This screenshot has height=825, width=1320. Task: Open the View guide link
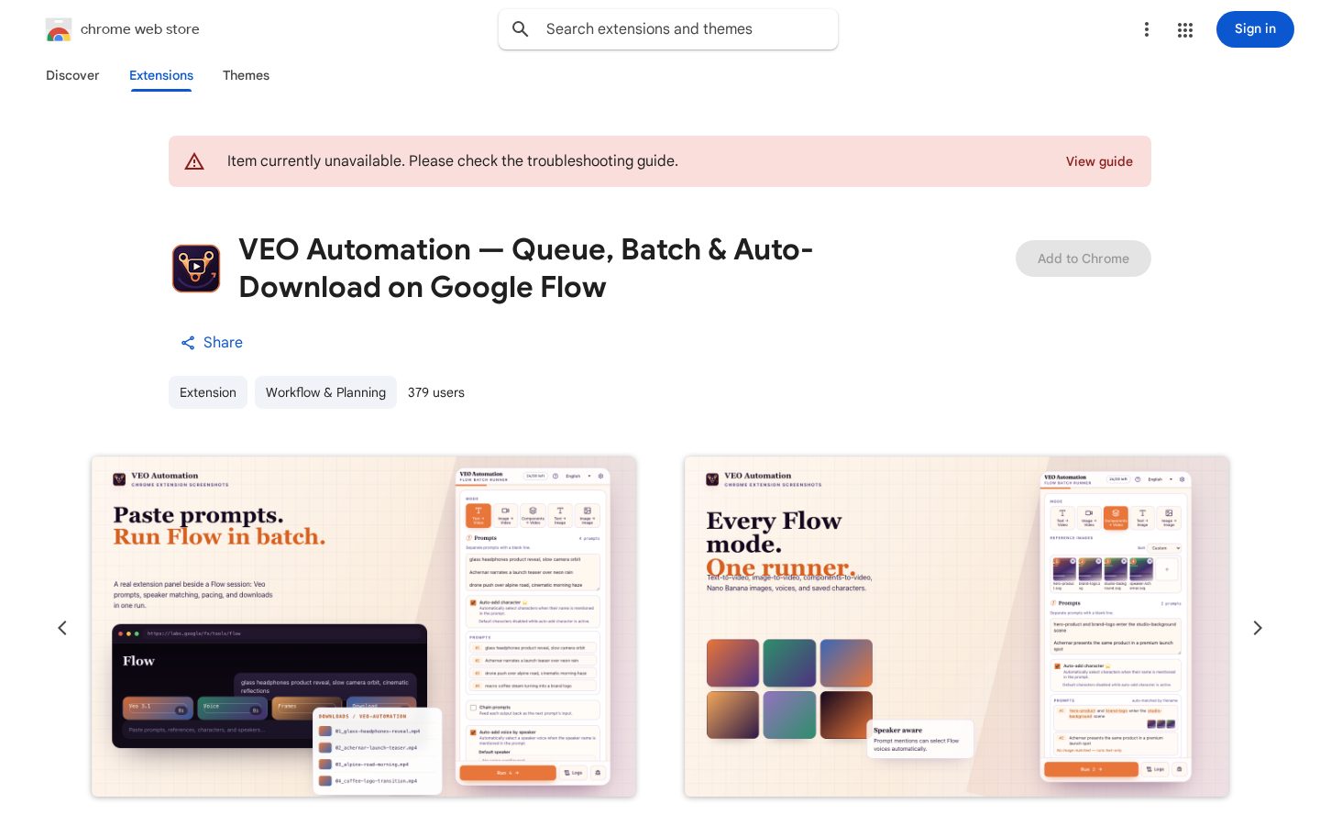click(1099, 161)
